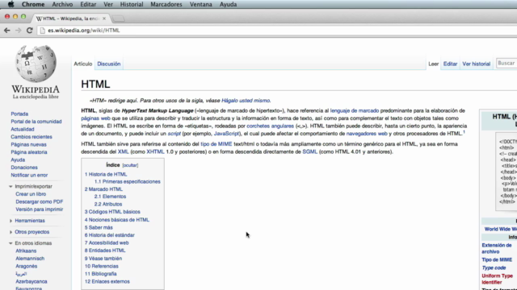Jump to 12 Enlaces externos
Screen dimensions: 517x290
pyautogui.click(x=107, y=281)
